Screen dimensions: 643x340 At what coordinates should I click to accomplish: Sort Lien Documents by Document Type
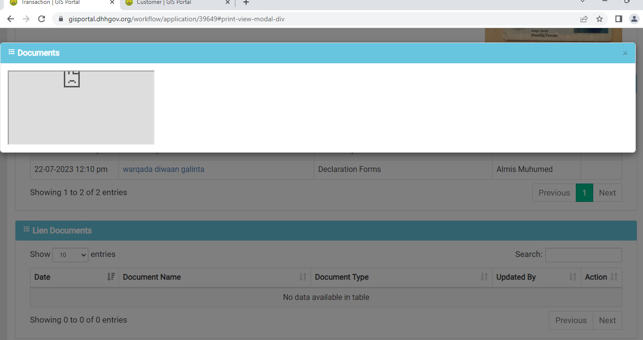pos(401,277)
